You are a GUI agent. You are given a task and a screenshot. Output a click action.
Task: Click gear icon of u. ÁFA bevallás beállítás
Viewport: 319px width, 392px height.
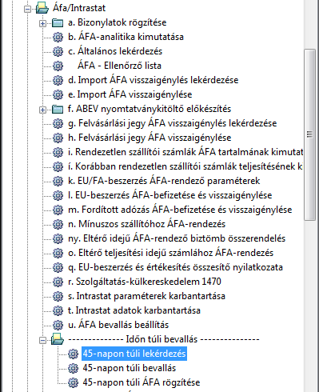[58, 325]
